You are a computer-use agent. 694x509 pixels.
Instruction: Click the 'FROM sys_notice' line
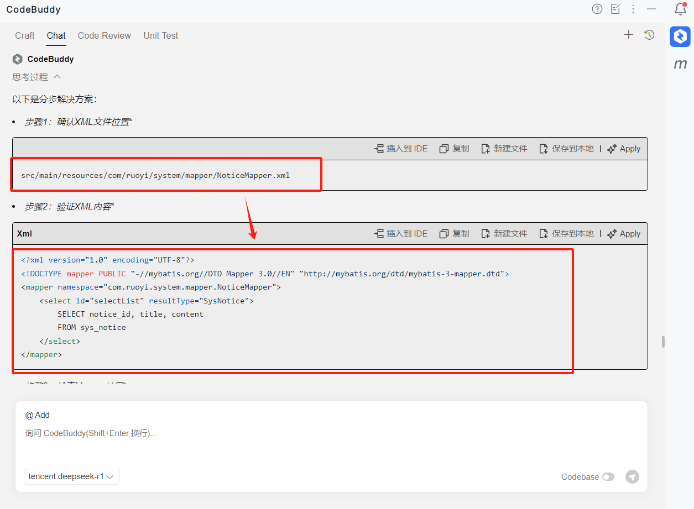click(92, 327)
